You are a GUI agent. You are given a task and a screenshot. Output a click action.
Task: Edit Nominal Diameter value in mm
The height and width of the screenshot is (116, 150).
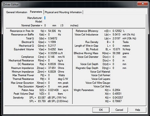pyautogui.click(x=45, y=25)
